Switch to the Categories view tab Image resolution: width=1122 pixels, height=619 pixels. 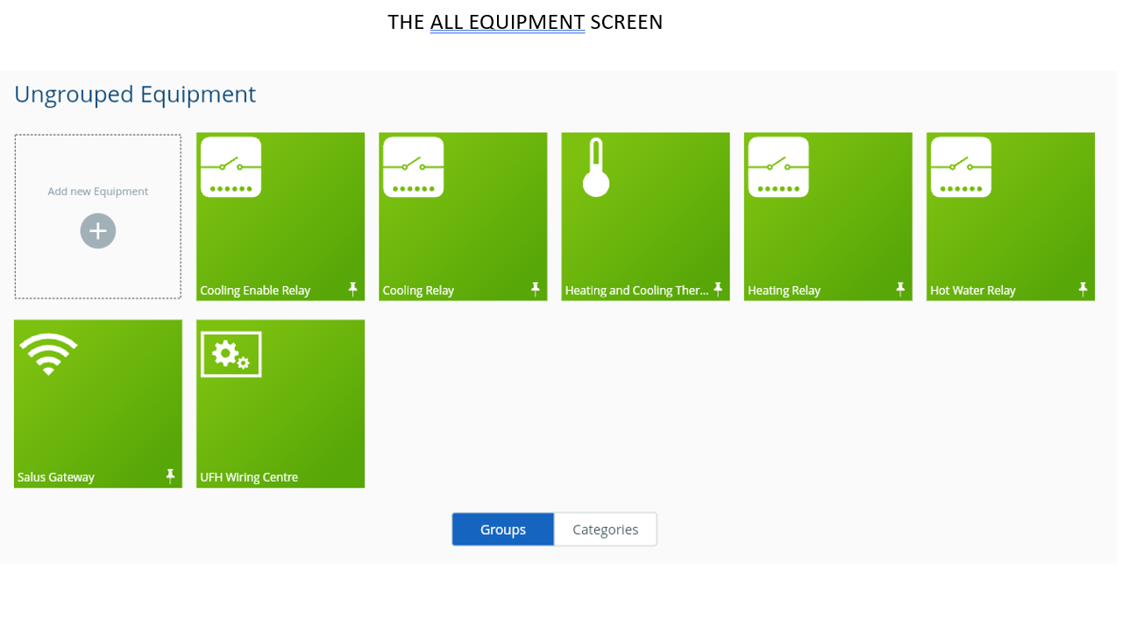[x=605, y=530]
